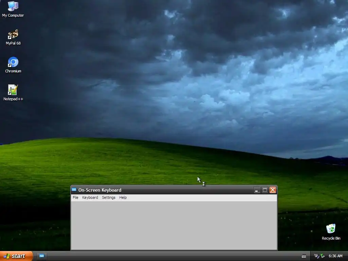Open the Chromium desktop shortcut
The width and height of the screenshot is (348, 261).
(13, 65)
